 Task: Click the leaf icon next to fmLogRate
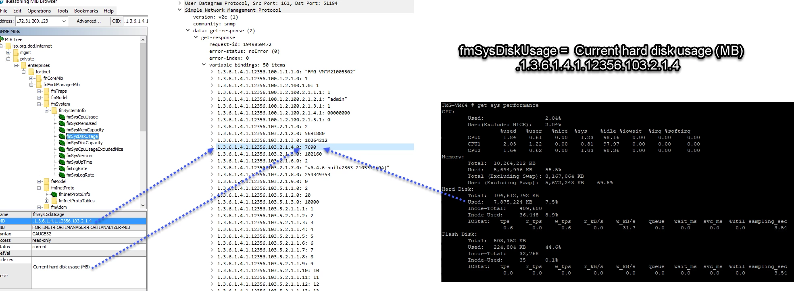pyautogui.click(x=62, y=169)
